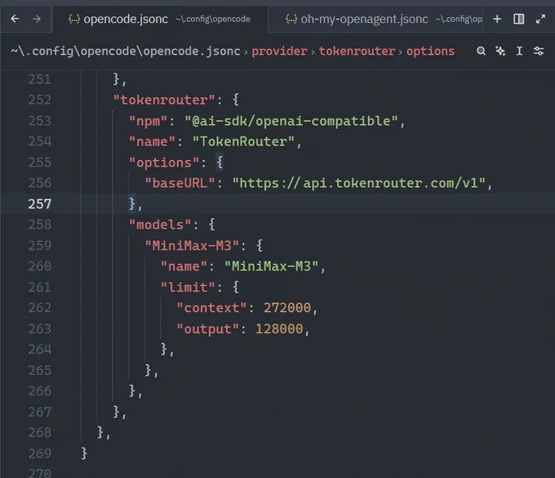Go back with the left arrow
555x478 pixels.
[15, 19]
